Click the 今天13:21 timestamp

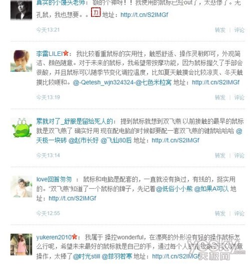coord(48,30)
